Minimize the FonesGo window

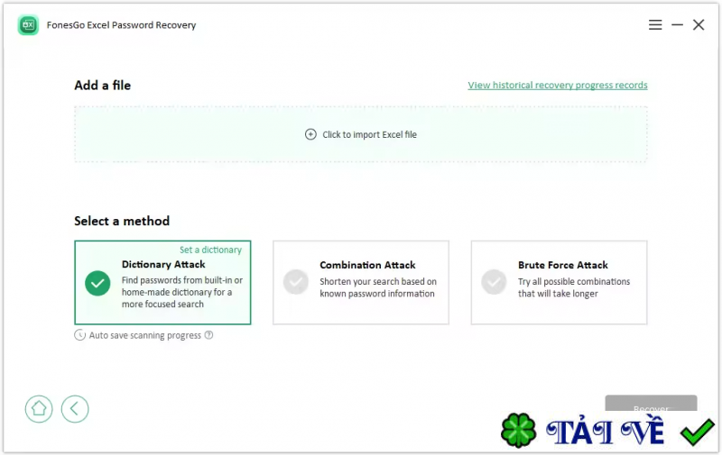[677, 25]
